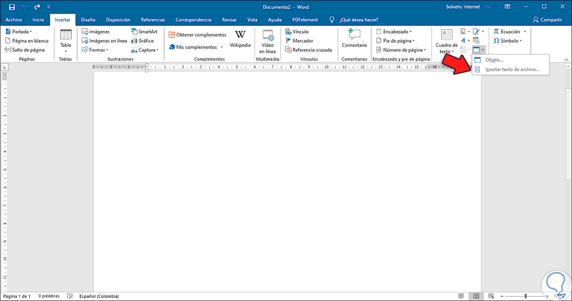This screenshot has height=301, width=572.
Task: Click the Redo arrow icon
Action: pos(37,7)
